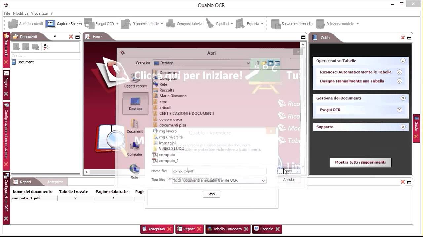Click the Nome file input field
This screenshot has width=423, height=237.
pyautogui.click(x=219, y=171)
